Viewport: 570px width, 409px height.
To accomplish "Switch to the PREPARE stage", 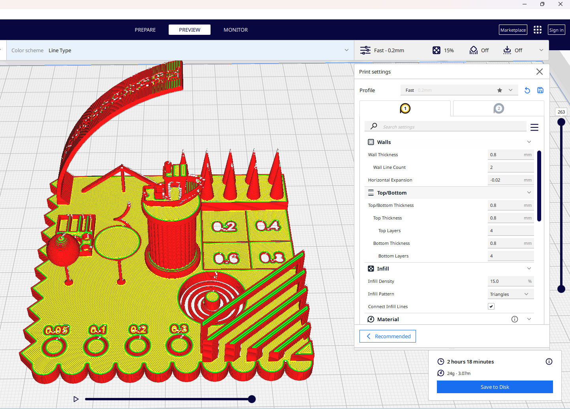I will point(145,30).
